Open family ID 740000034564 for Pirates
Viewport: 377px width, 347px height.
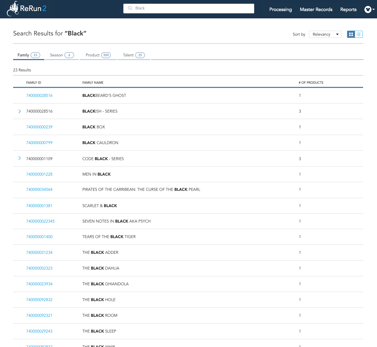[x=39, y=190]
